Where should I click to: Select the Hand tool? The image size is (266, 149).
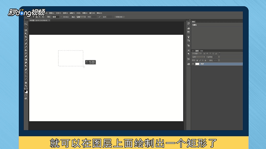26,83
